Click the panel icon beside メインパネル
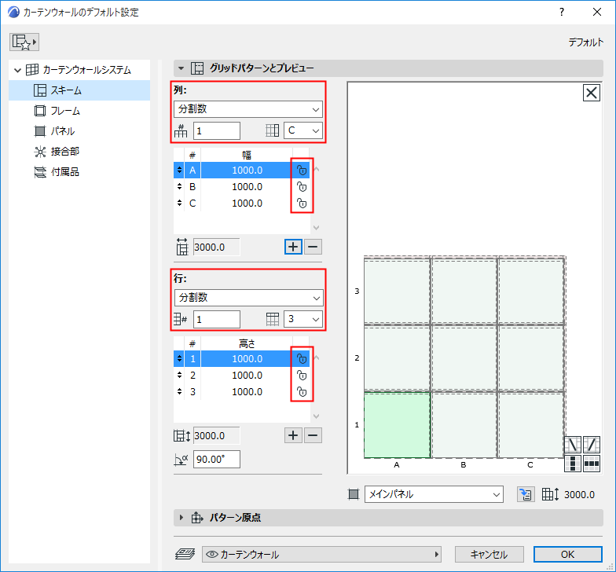This screenshot has height=572, width=616. [x=354, y=494]
